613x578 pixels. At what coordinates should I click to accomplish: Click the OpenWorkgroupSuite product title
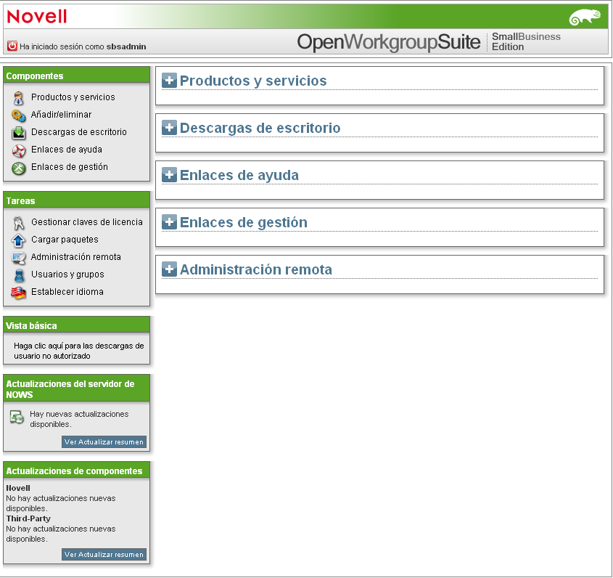pyautogui.click(x=389, y=42)
